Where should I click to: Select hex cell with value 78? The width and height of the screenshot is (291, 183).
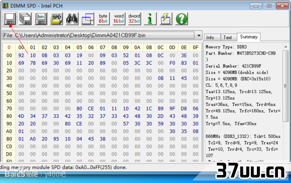pos(33,63)
